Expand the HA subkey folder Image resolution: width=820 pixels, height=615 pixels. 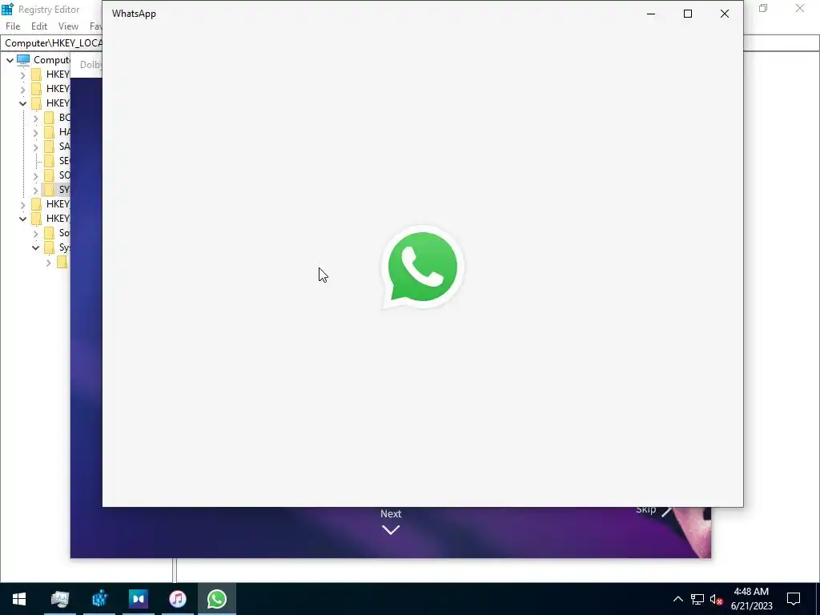(35, 132)
